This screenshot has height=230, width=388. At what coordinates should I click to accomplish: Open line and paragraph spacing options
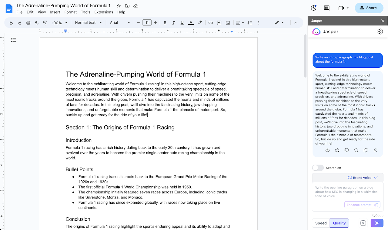point(249,23)
